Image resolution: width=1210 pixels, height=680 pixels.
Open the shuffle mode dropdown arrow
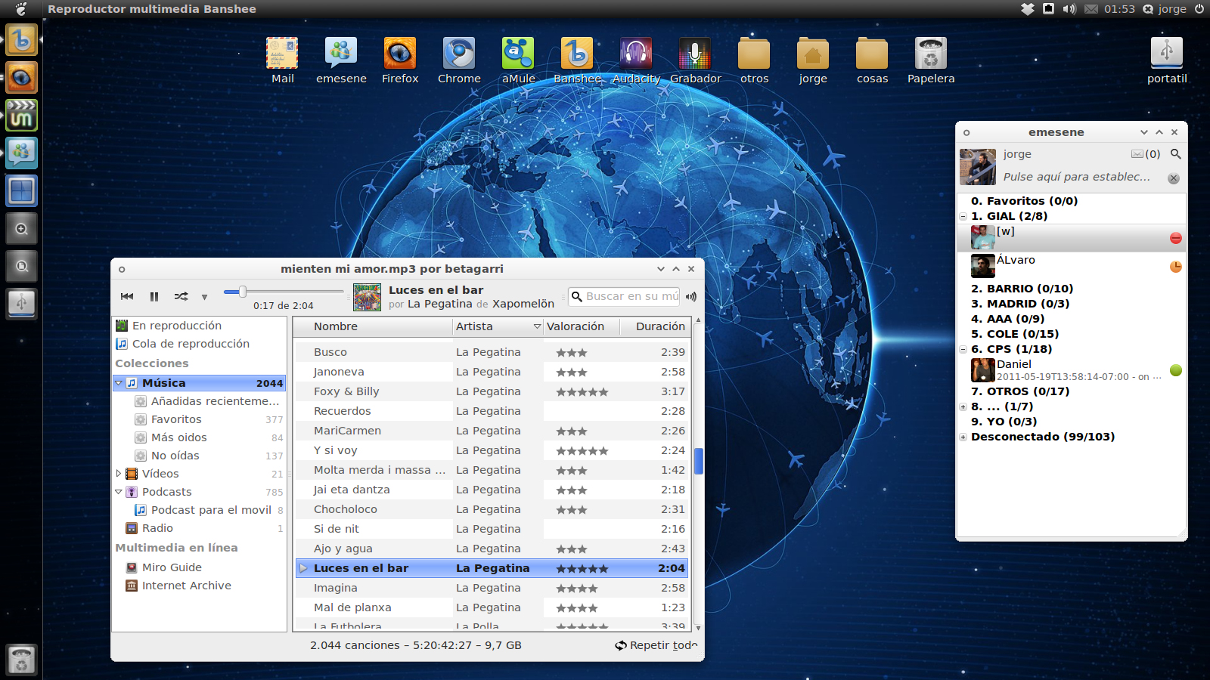[204, 298]
